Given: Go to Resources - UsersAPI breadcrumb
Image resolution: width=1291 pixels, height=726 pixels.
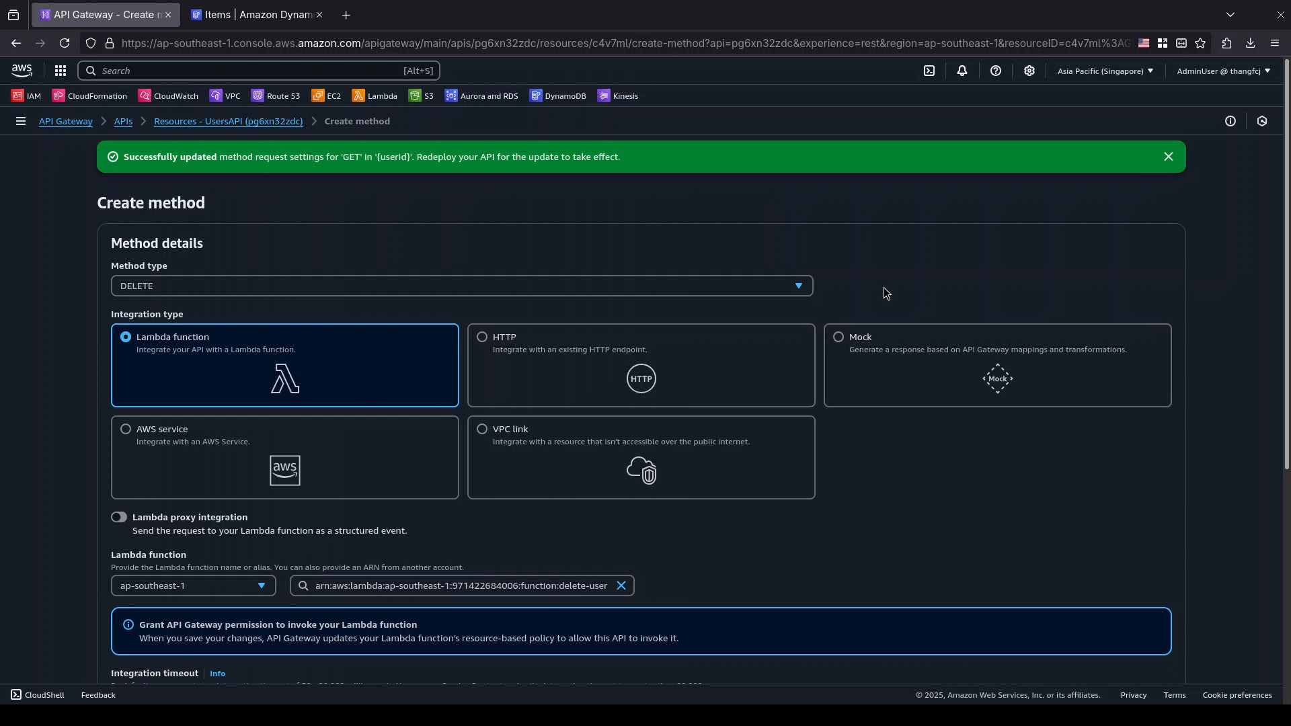Looking at the screenshot, I should pos(229,121).
